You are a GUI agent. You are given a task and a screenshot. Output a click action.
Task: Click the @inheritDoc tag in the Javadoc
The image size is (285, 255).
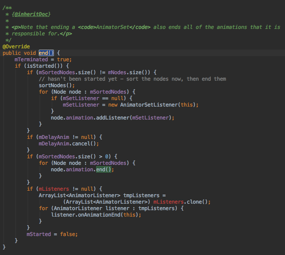(31, 14)
